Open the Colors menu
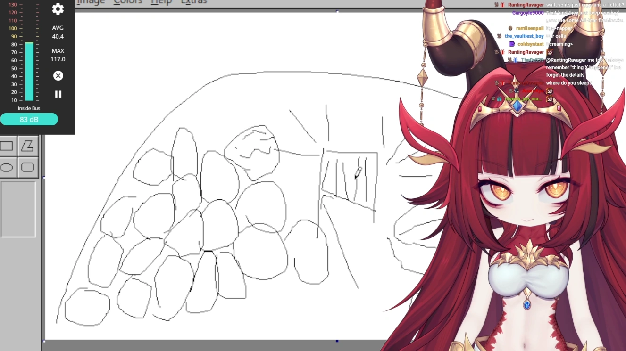Screen dimensions: 626x351 (128, 2)
